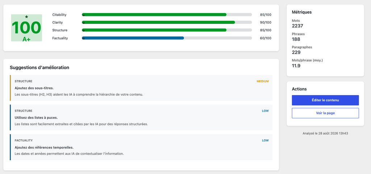Click the Clarity progress bar

click(x=167, y=22)
